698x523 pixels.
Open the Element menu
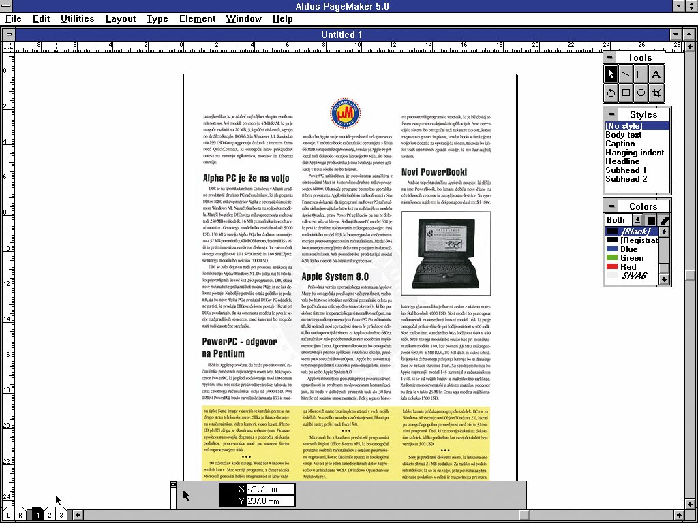pos(197,18)
